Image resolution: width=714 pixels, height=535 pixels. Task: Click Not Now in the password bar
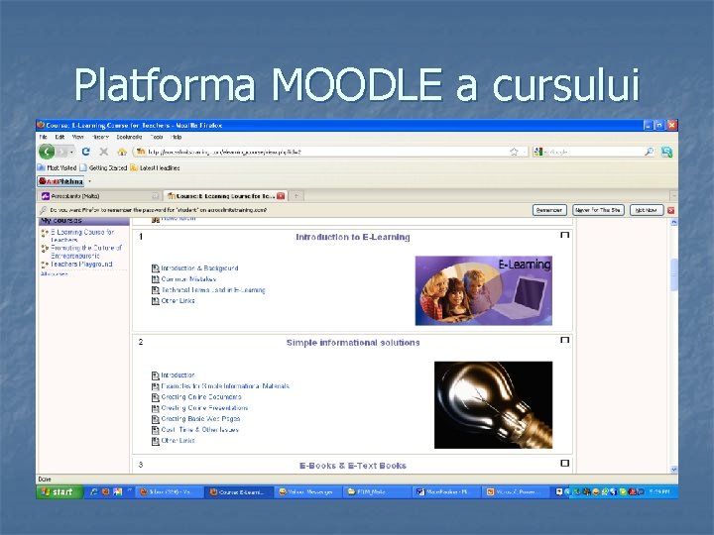pyautogui.click(x=647, y=210)
